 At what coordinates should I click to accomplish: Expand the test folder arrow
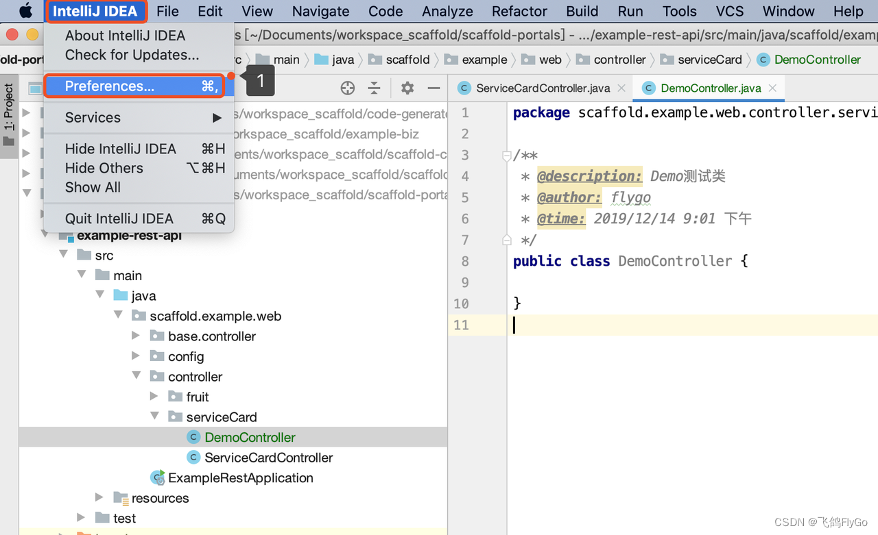[82, 517]
